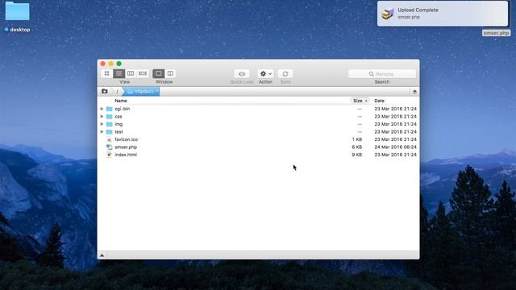Click the Quick Look eye icon
Viewport: 516px width, 290px height.
click(242, 74)
